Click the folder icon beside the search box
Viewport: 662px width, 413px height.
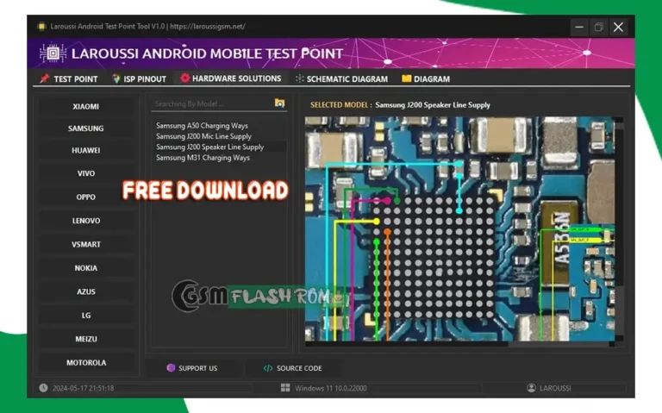coord(279,103)
